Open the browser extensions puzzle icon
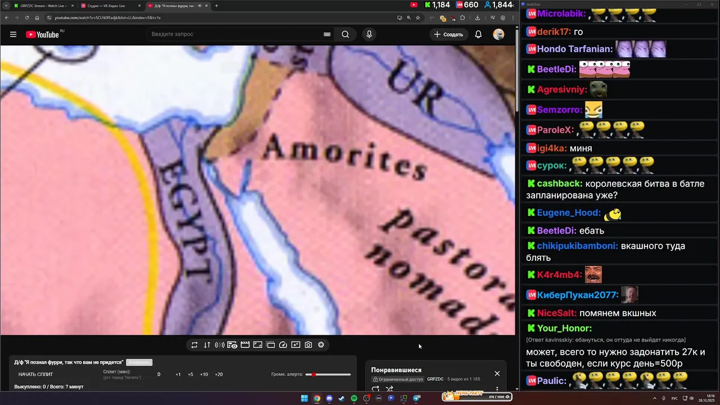The height and width of the screenshot is (405, 720). point(462,17)
